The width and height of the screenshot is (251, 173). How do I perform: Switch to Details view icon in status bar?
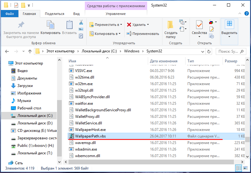(x=239, y=168)
